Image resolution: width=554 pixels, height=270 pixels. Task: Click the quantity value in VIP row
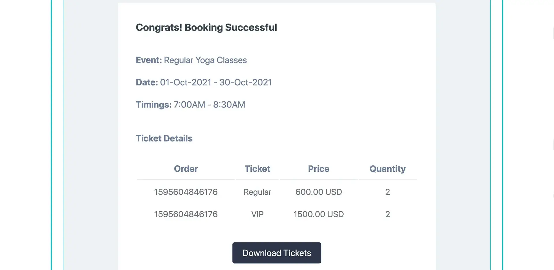point(388,214)
